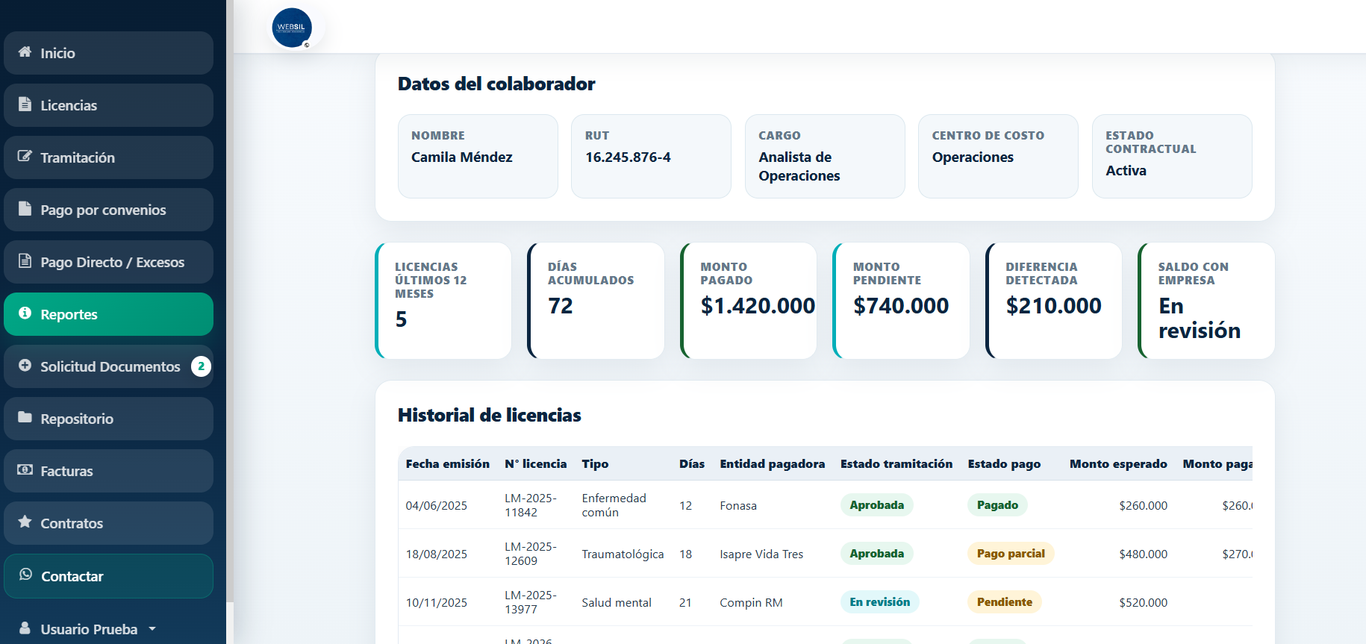The height and width of the screenshot is (644, 1366).
Task: Click the star icon beside Contratos
Action: (25, 522)
